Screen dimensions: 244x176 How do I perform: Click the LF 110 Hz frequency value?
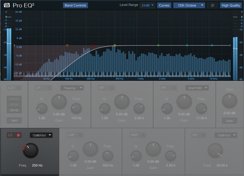coord(76,118)
